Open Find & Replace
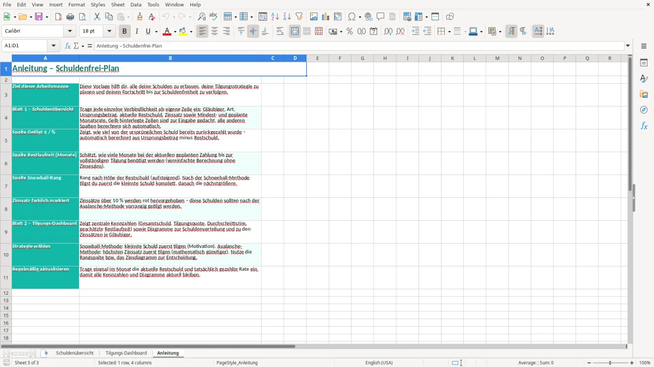Screen dimensions: 654x367 pyautogui.click(x=202, y=17)
